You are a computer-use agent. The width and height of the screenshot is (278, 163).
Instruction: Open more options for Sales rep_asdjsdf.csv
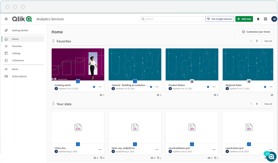[157, 149]
